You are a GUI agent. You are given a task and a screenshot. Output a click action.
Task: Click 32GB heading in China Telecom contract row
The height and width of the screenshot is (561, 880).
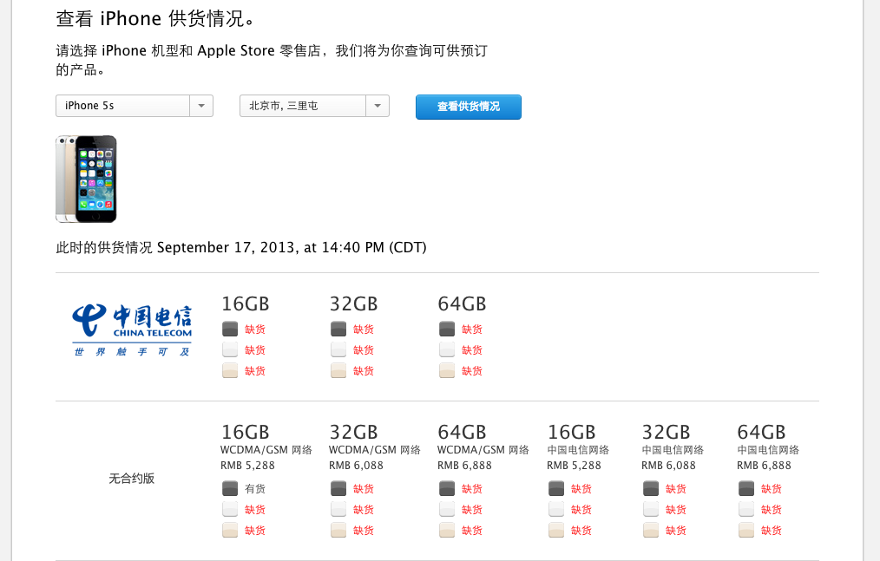pos(353,304)
